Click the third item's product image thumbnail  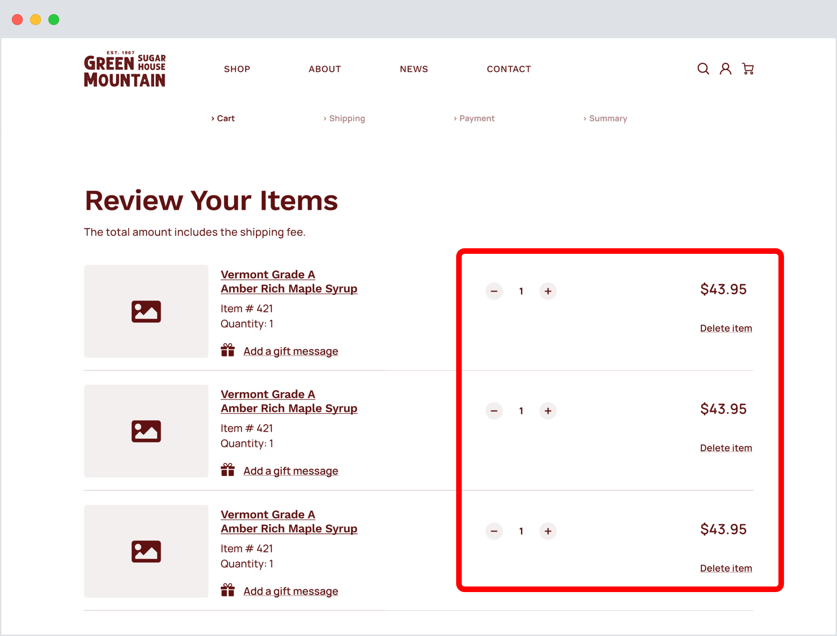[x=146, y=551]
